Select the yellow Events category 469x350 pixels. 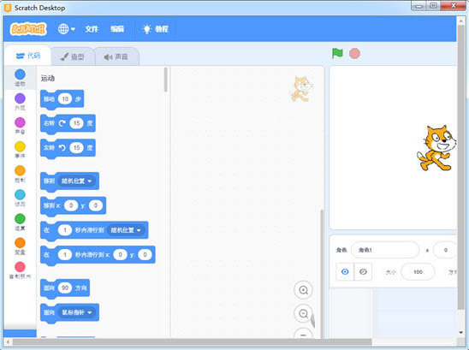click(20, 150)
